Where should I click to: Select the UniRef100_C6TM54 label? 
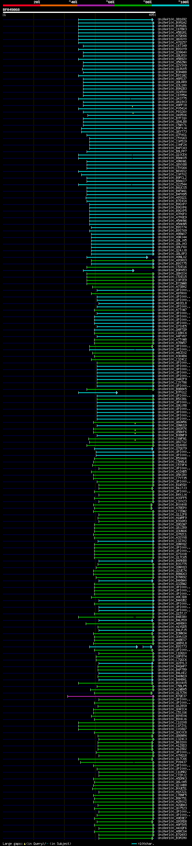click(x=172, y=95)
